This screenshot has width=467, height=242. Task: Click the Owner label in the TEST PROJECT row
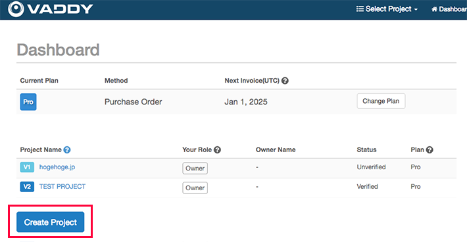[195, 188]
